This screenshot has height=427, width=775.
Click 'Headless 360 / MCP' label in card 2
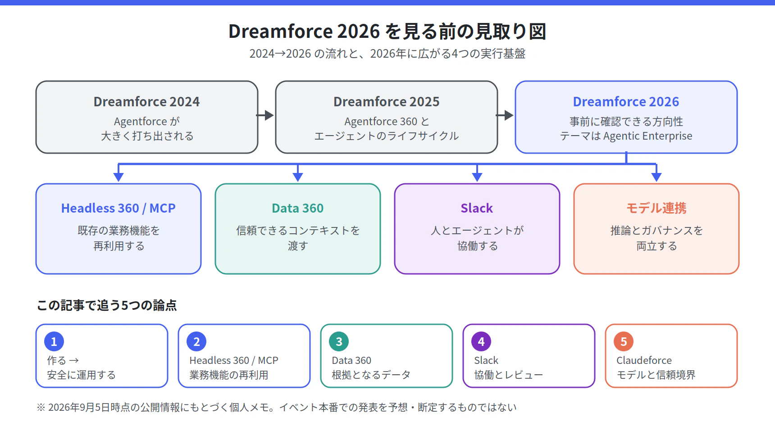(234, 360)
